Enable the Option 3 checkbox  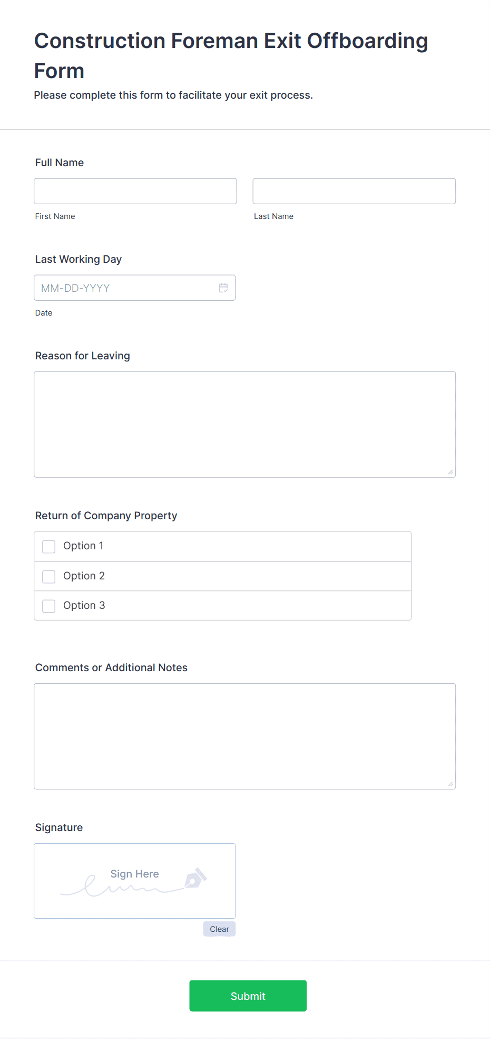pyautogui.click(x=49, y=606)
